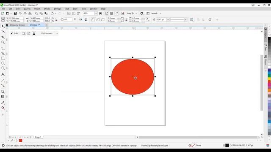The width and height of the screenshot is (271, 152).
Task: Select the Shape tool
Action: (3, 31)
